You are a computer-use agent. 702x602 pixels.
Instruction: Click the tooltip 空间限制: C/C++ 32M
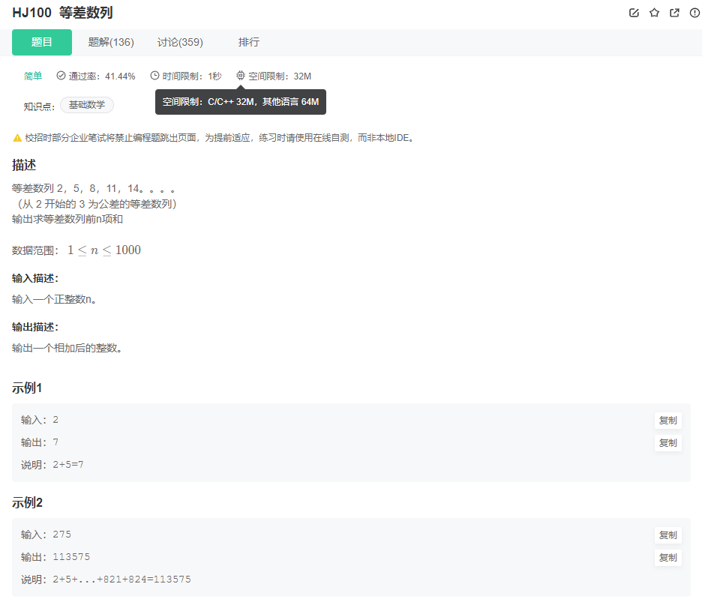(241, 102)
